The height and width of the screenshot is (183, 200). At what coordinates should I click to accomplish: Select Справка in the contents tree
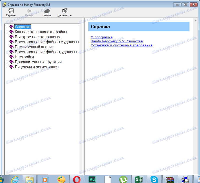22,27
